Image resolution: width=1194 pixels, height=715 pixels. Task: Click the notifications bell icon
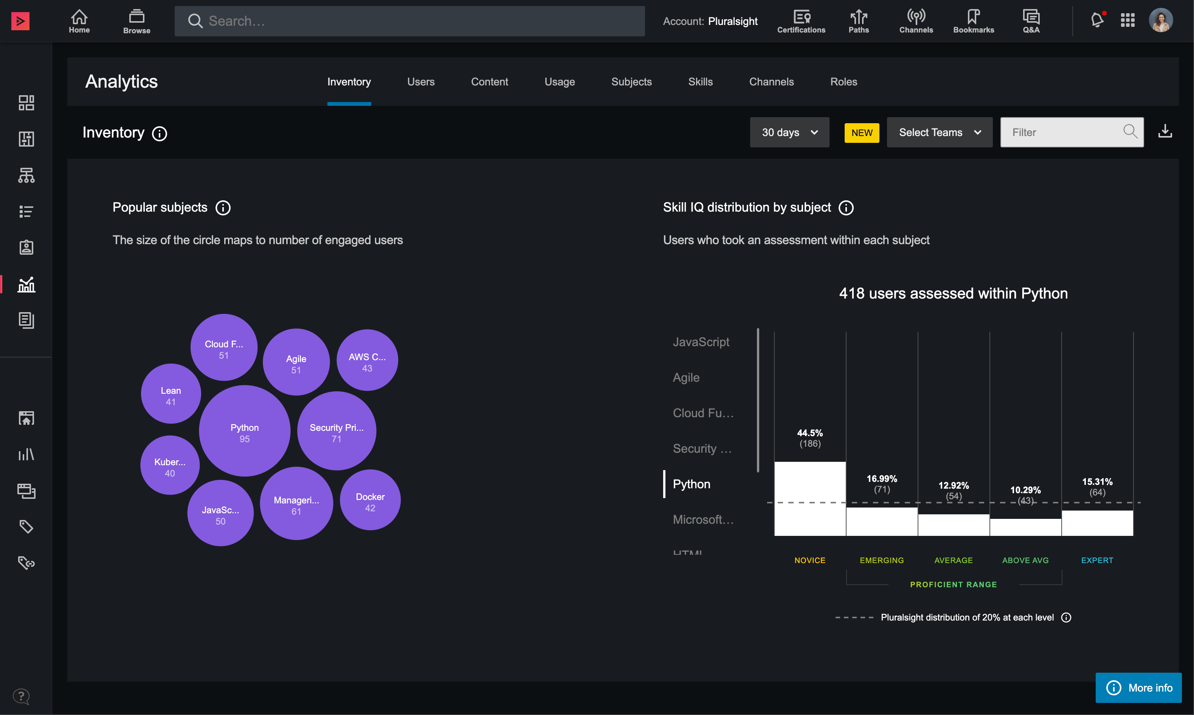click(1096, 20)
